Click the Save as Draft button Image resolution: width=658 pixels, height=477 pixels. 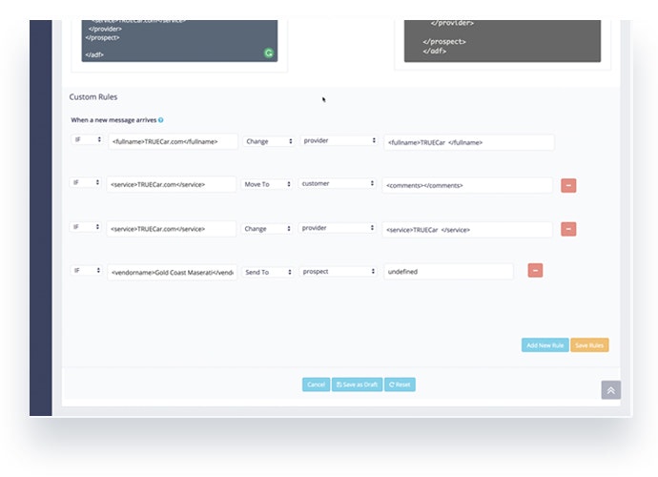pos(357,384)
